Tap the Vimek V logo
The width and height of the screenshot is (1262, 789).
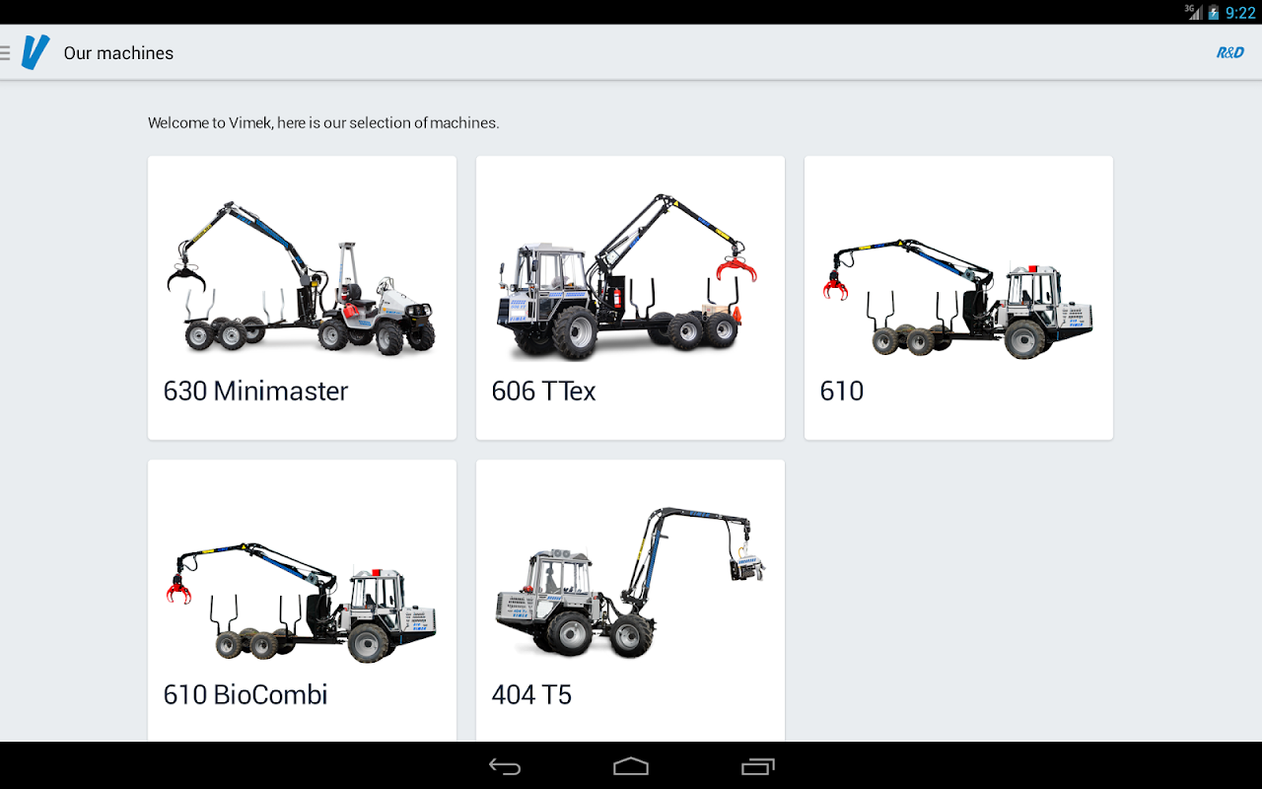[x=35, y=52]
